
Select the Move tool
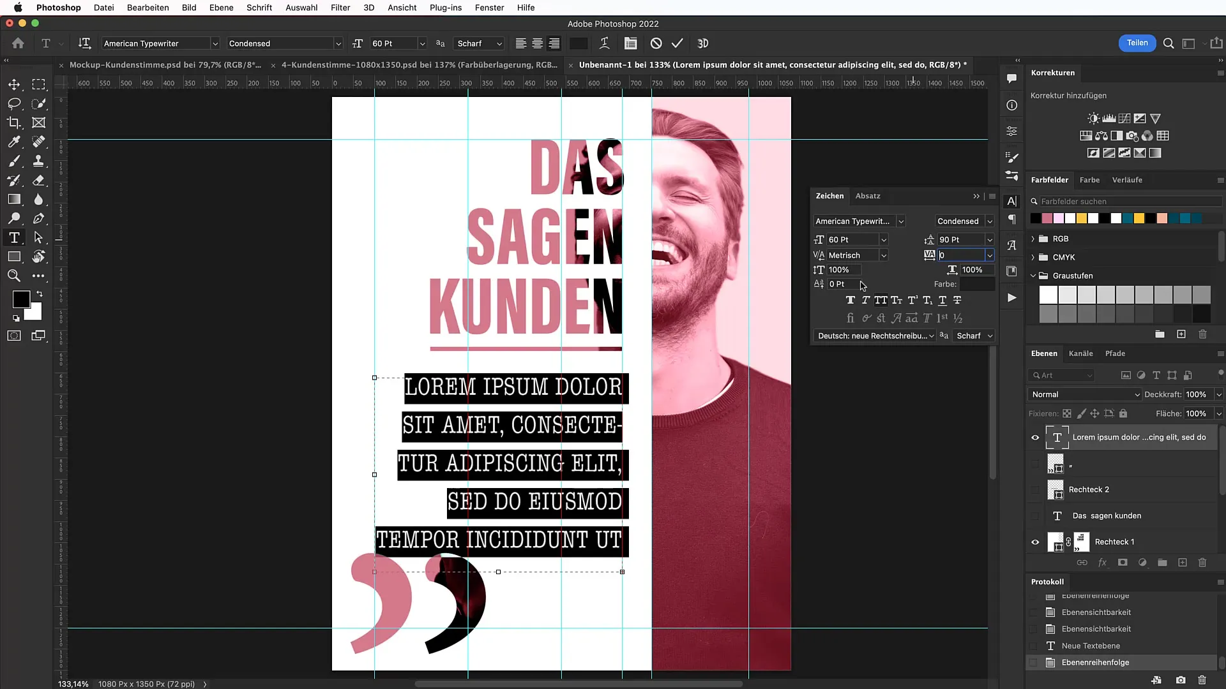(x=13, y=84)
